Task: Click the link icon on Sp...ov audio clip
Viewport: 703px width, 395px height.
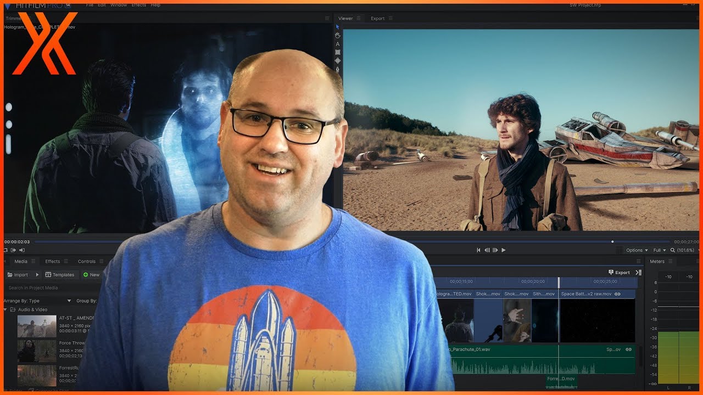Action: pos(628,349)
